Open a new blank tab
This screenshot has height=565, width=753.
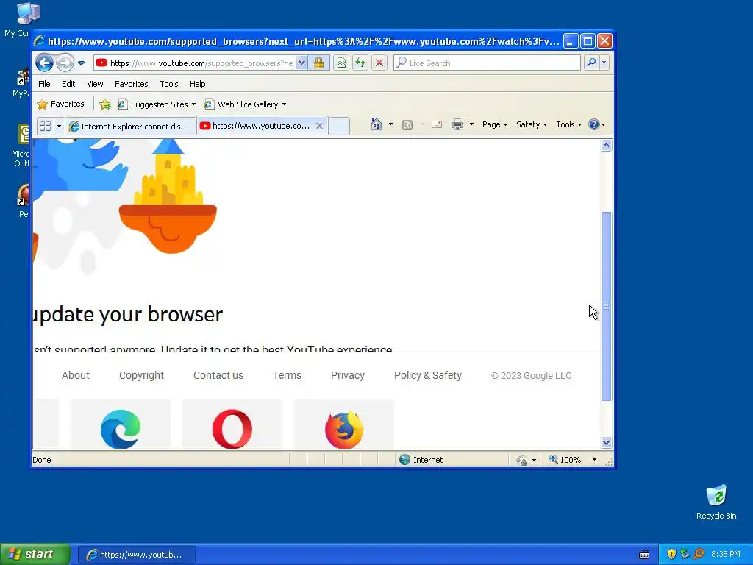pyautogui.click(x=339, y=126)
